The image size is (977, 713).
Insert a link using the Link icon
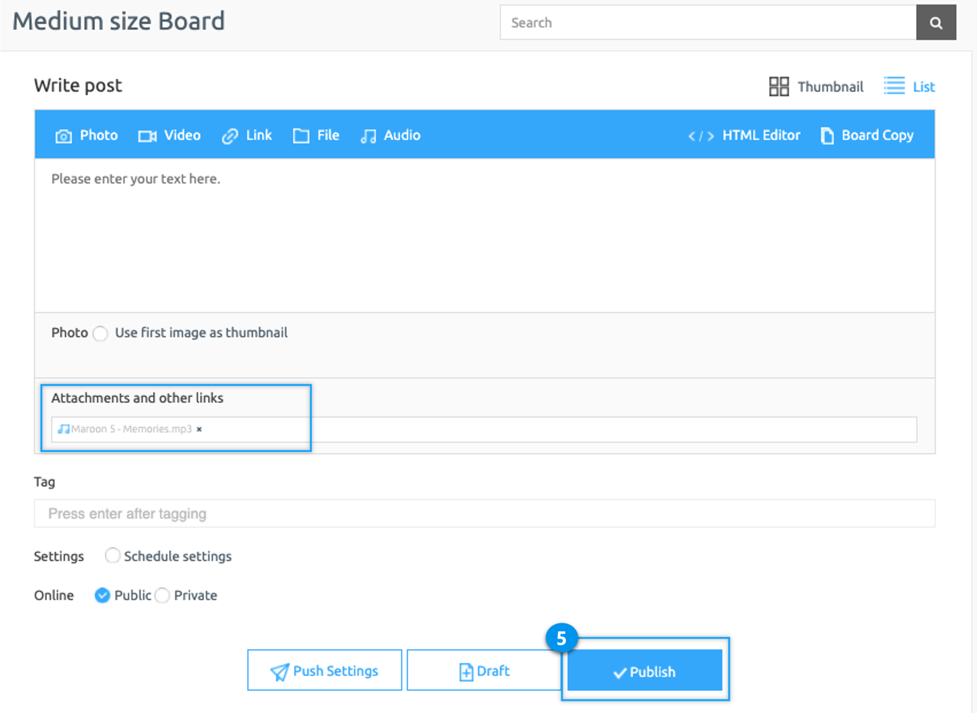pyautogui.click(x=229, y=136)
